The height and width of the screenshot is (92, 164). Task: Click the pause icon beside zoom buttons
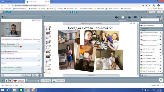point(137,23)
